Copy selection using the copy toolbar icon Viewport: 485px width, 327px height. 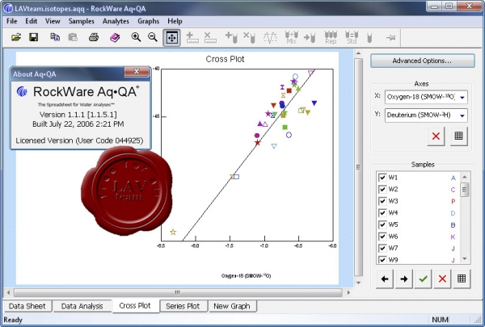point(55,37)
